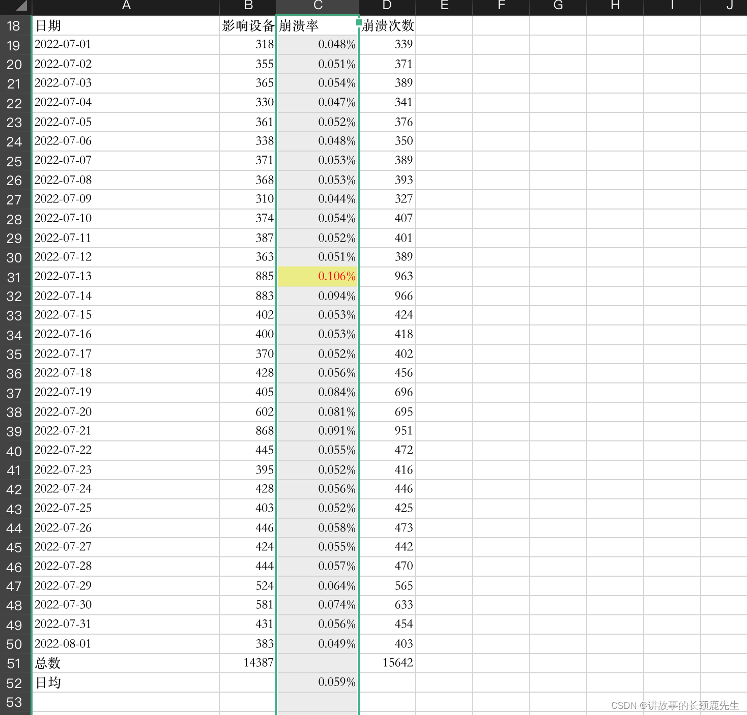This screenshot has width=747, height=715.
Task: Click the 崩溃次数 header cell
Action: pos(388,25)
